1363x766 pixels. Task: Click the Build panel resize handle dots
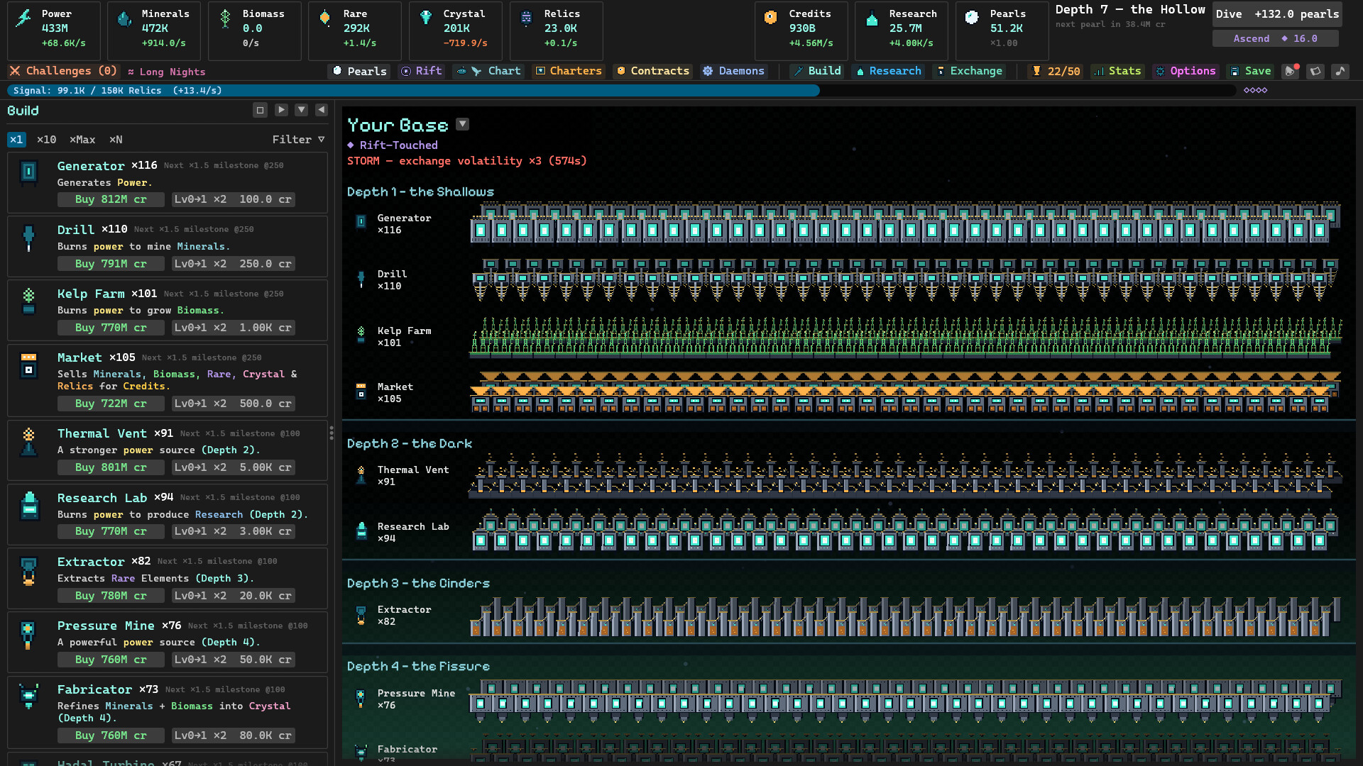[x=332, y=433]
